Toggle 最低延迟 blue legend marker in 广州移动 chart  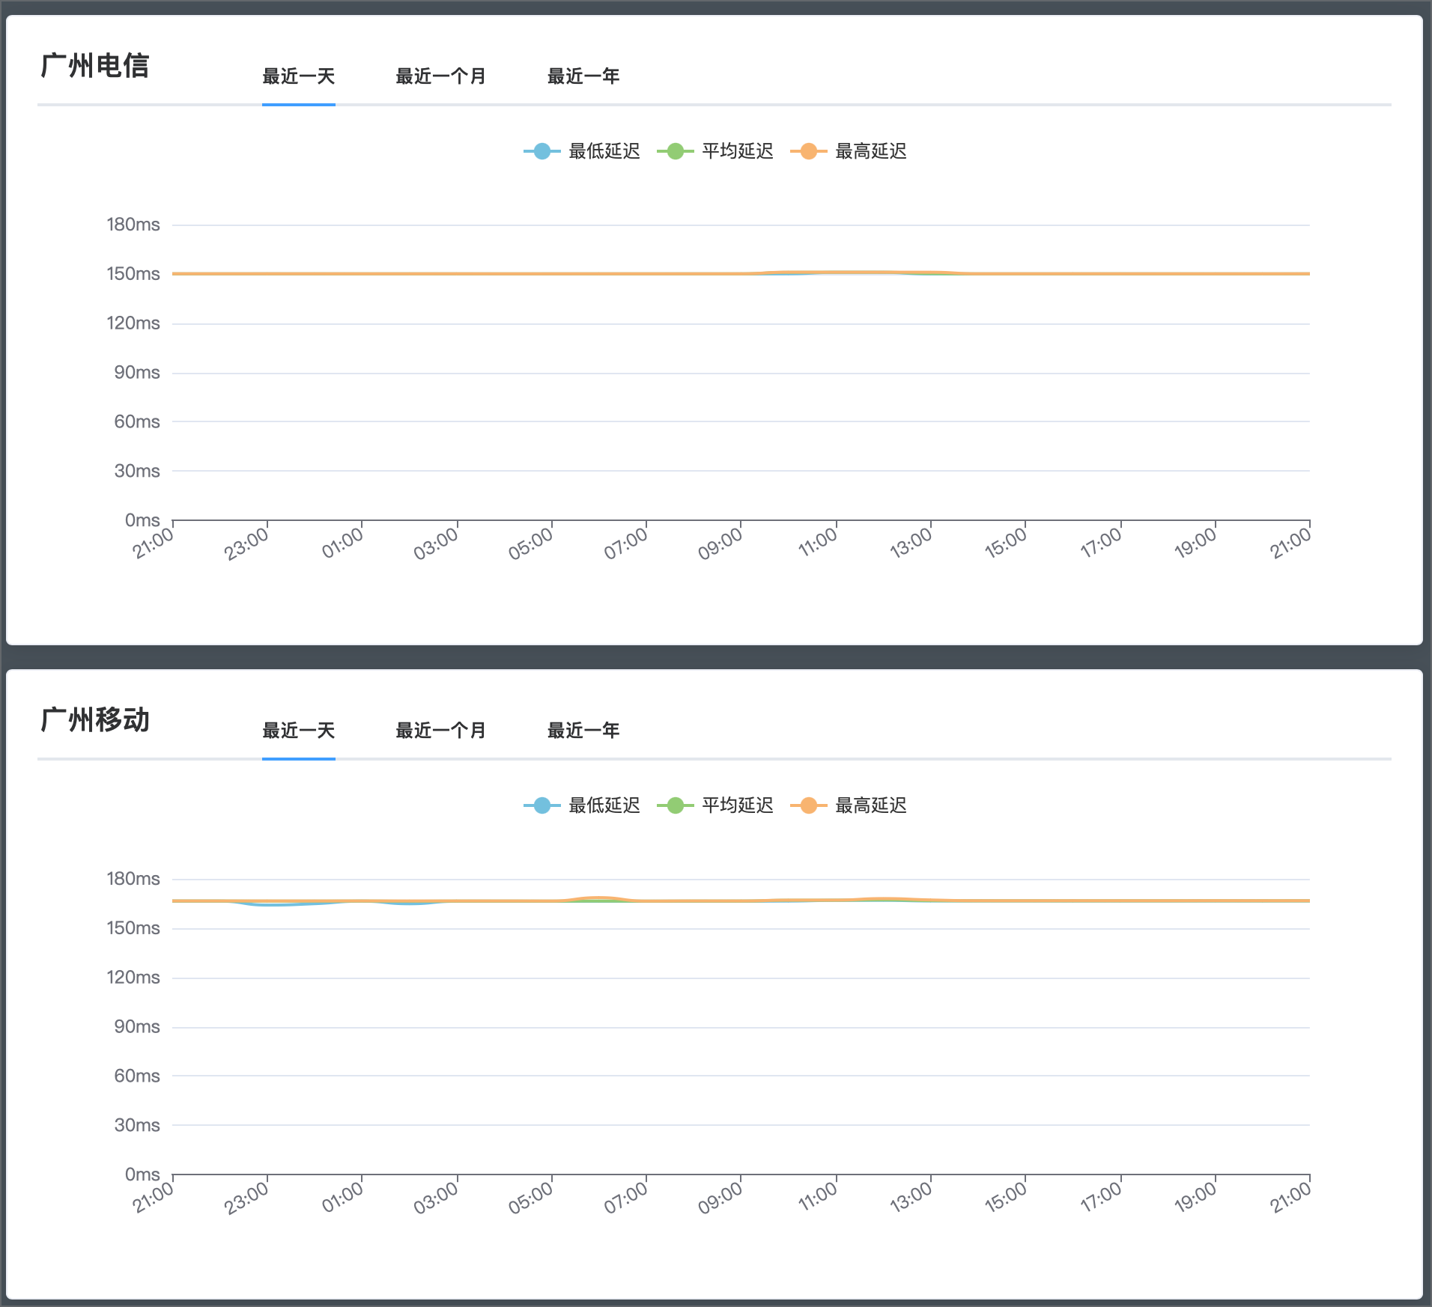click(541, 805)
